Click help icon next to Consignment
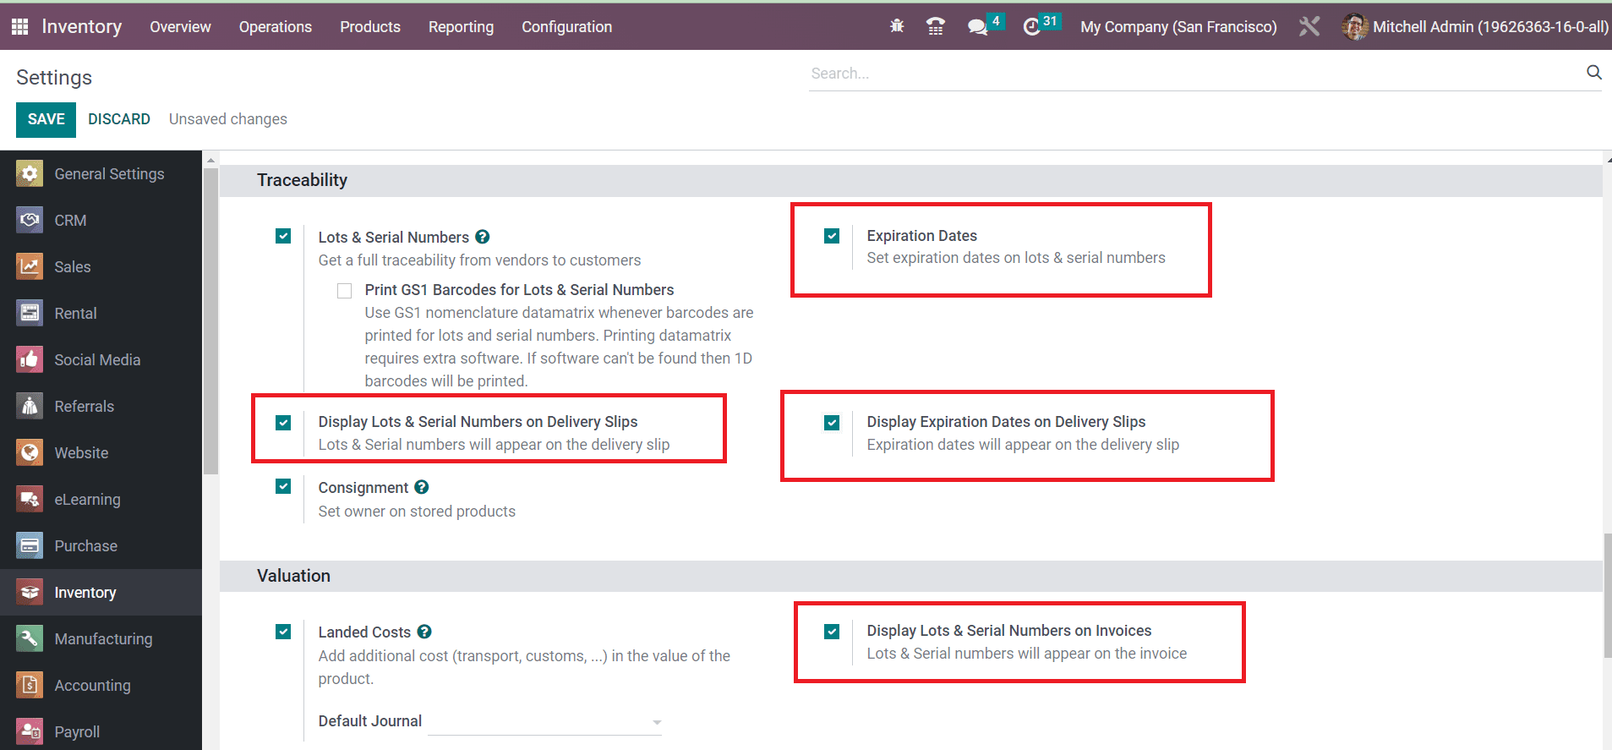The height and width of the screenshot is (750, 1612). pos(422,487)
